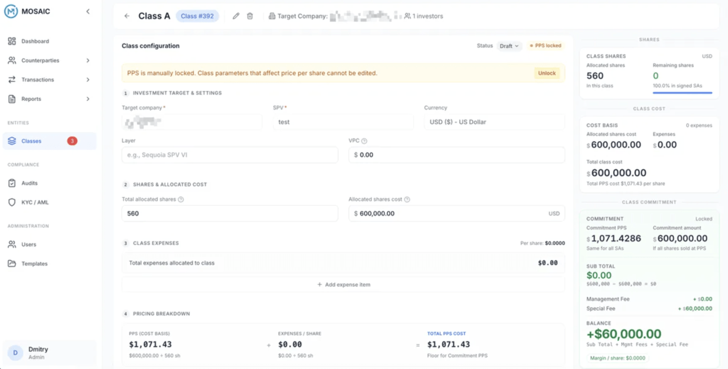728x369 pixels.
Task: Click the Layer input field
Action: 230,155
